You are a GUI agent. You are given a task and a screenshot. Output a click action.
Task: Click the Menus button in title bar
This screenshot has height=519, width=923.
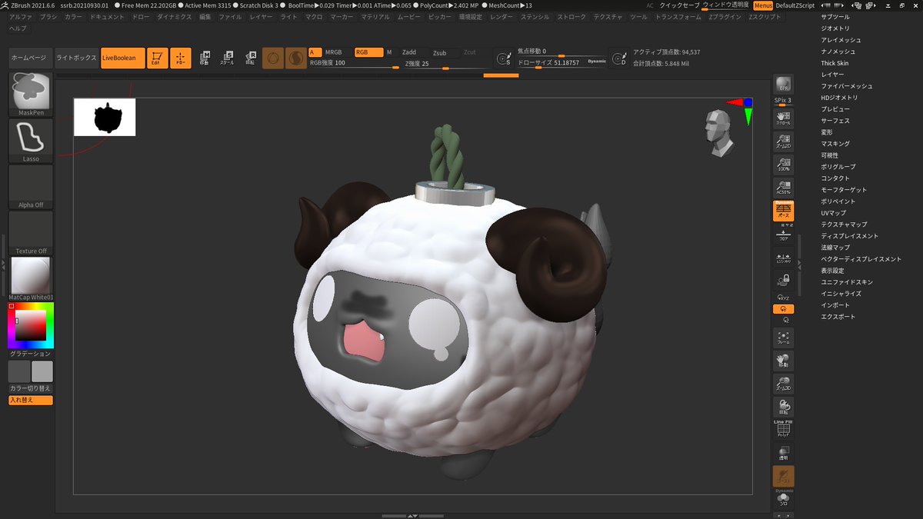[x=763, y=5]
